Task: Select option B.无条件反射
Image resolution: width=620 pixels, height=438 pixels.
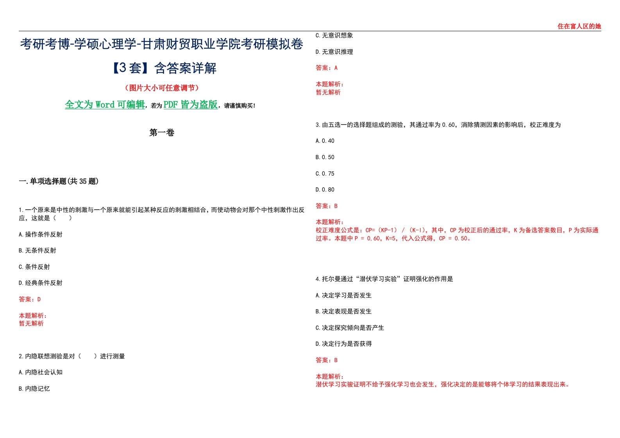Action: pos(38,251)
